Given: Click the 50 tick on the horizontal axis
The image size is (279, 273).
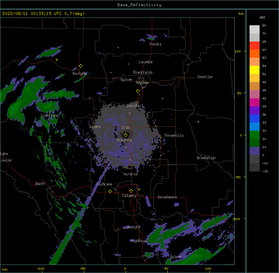Looking at the screenshot, I should pos(166,268).
